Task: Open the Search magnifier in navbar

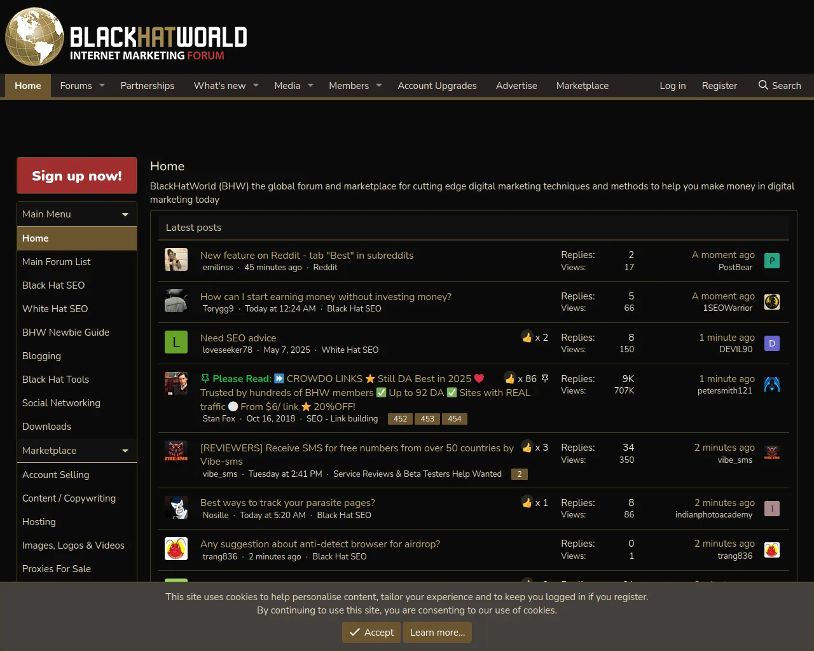Action: tap(763, 85)
